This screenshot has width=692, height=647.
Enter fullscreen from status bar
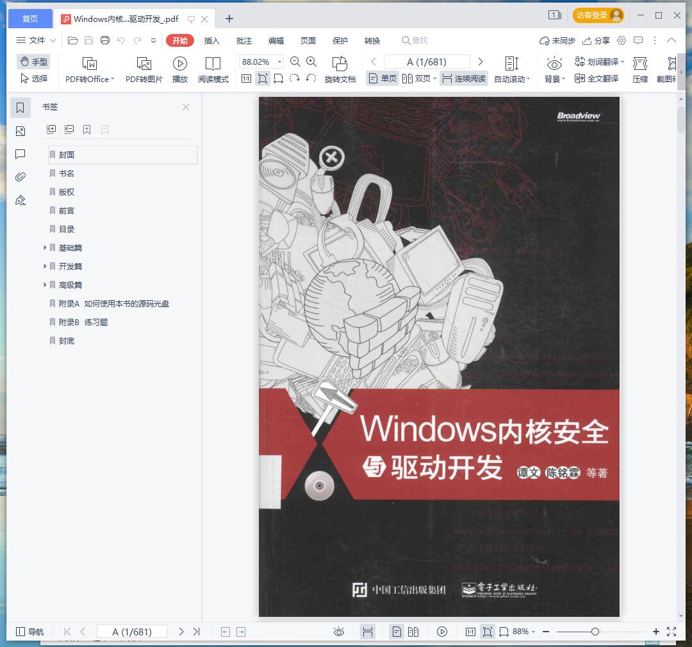click(x=671, y=632)
